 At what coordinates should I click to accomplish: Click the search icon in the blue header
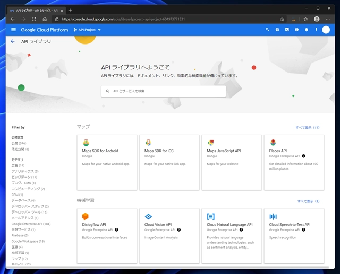click(x=267, y=30)
